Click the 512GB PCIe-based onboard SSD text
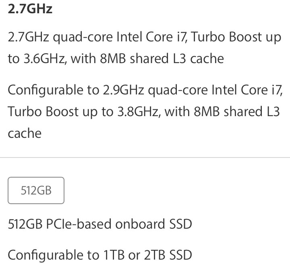The image size is (290, 266). point(100,224)
